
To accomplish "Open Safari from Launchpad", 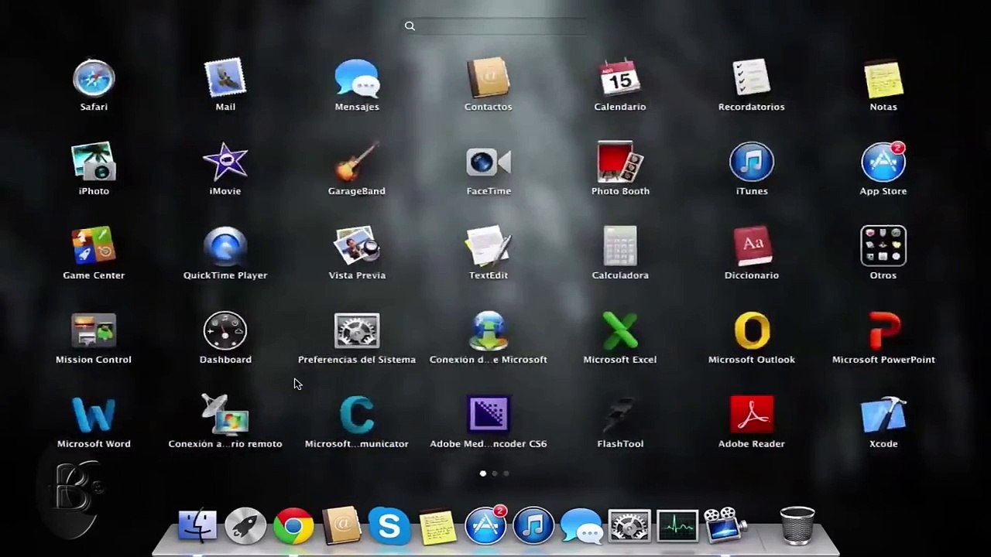I will coord(94,79).
